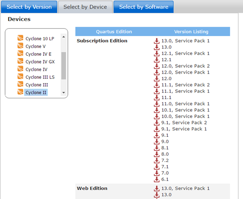Select Cyclone 10 LP in device list

40,38
